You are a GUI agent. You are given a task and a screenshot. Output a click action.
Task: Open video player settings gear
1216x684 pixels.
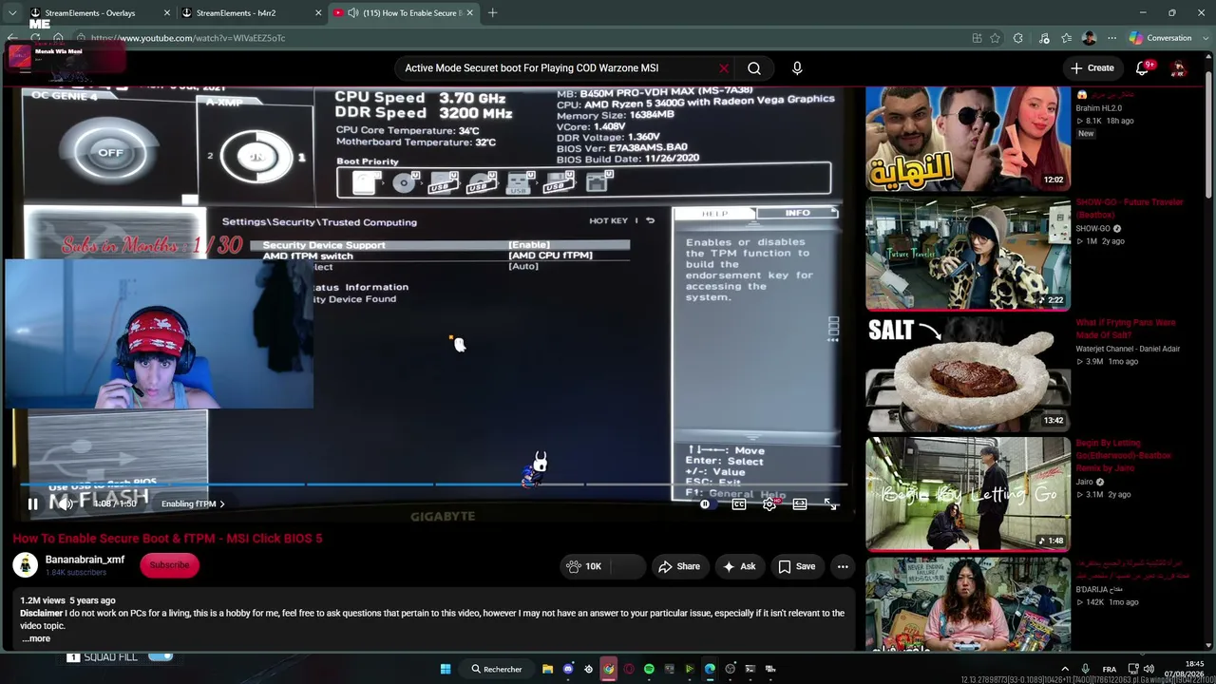[769, 504]
